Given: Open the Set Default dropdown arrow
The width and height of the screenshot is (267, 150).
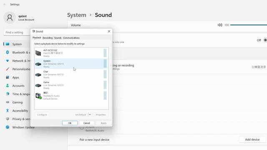Looking at the screenshot, I should tap(90, 115).
